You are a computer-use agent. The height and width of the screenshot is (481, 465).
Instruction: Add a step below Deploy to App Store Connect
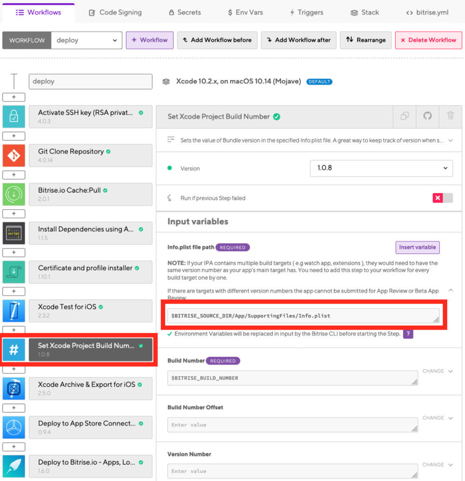point(14,447)
